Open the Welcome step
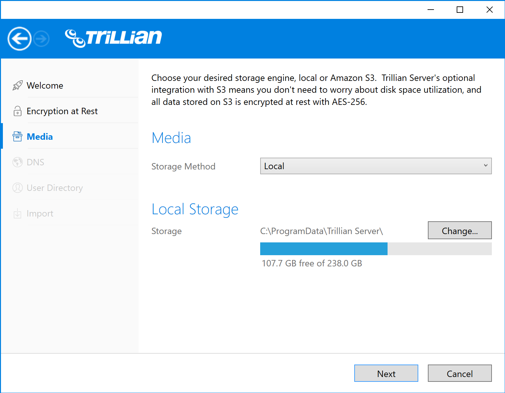 point(45,85)
